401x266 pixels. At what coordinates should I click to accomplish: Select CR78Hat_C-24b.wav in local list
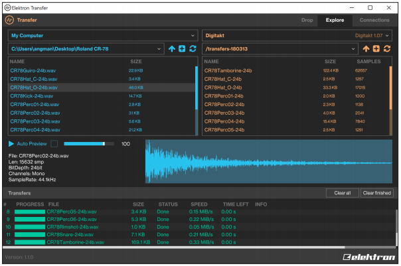click(102, 79)
